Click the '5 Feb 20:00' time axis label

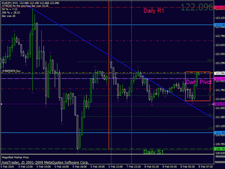pyautogui.click(x=98, y=167)
